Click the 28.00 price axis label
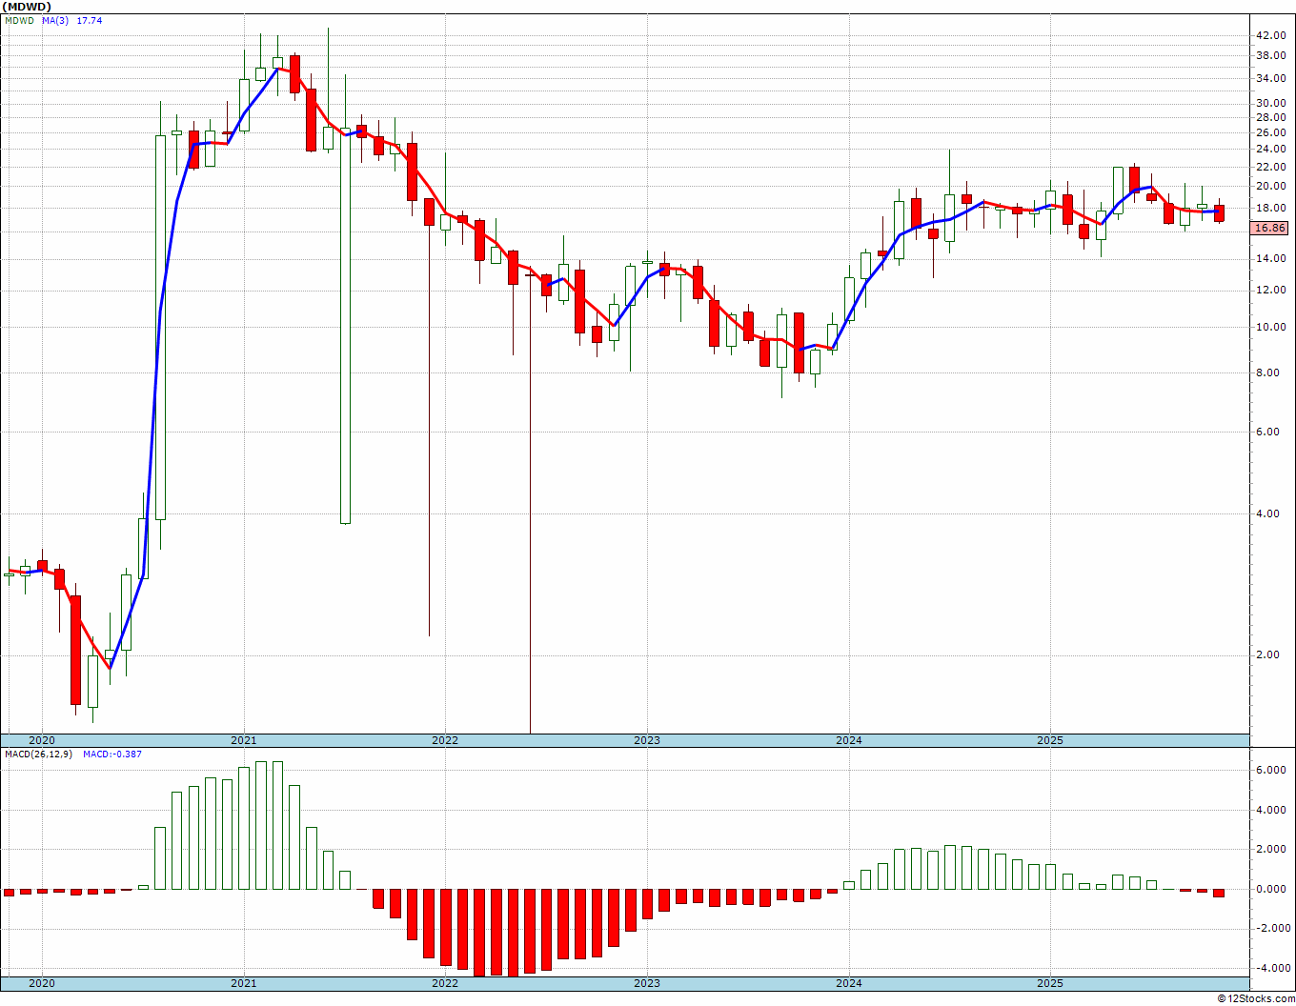This screenshot has height=1006, width=1296. [1271, 117]
